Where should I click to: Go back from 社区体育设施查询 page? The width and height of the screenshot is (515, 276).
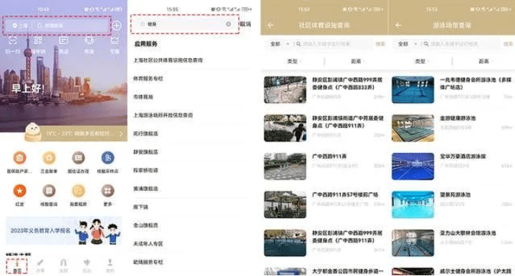click(270, 25)
